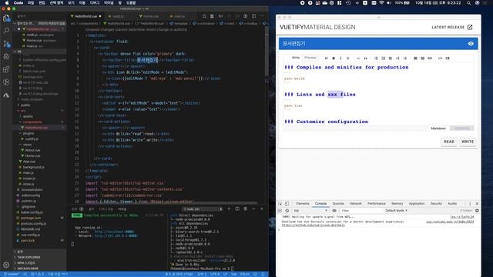Click the console Filter input field

pyautogui.click(x=361, y=210)
